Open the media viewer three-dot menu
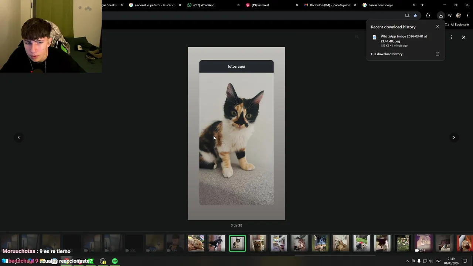 [452, 37]
